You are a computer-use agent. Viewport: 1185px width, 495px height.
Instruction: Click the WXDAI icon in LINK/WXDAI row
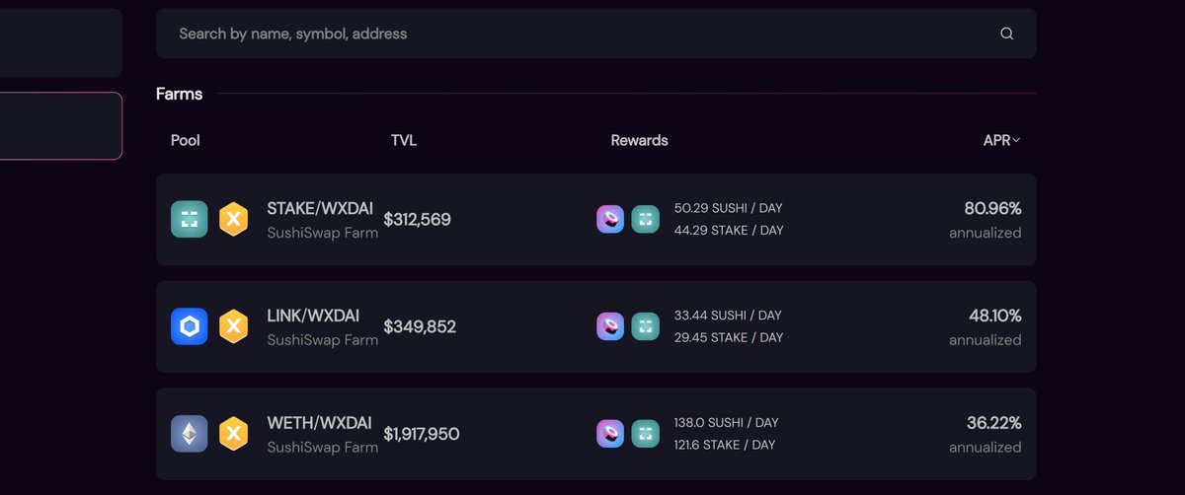[x=233, y=326]
